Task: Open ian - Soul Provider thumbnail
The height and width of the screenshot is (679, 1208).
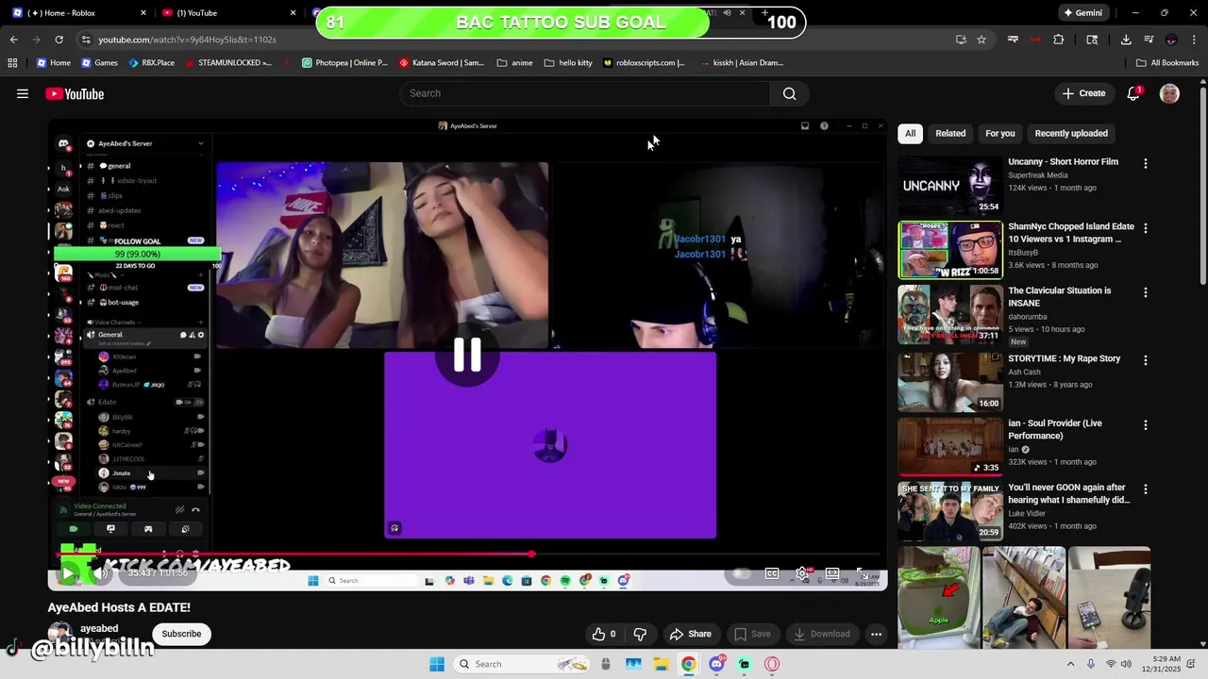Action: [x=949, y=446]
